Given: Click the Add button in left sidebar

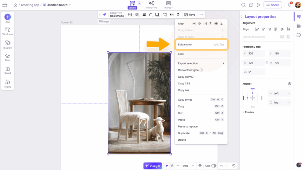Looking at the screenshot, I should tap(7, 17).
